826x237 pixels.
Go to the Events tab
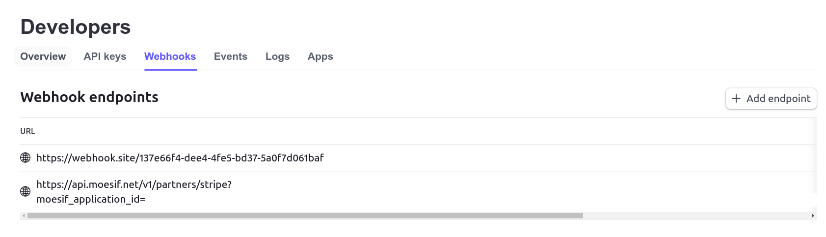231,56
